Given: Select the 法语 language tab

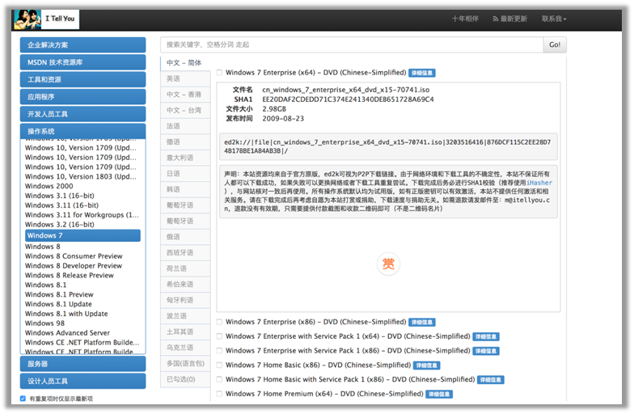Looking at the screenshot, I should (185, 126).
